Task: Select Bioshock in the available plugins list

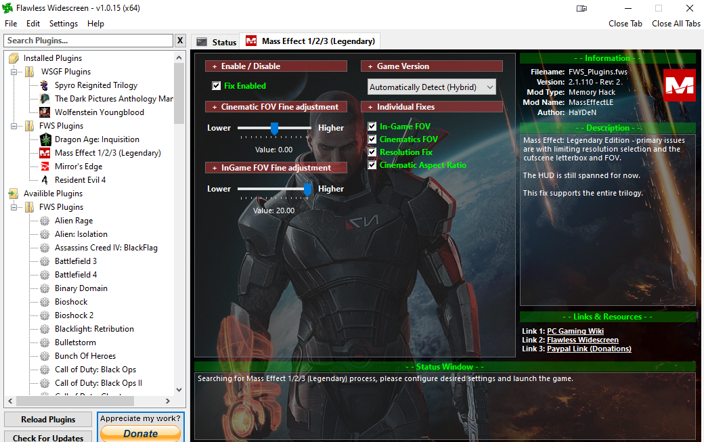Action: [x=71, y=302]
